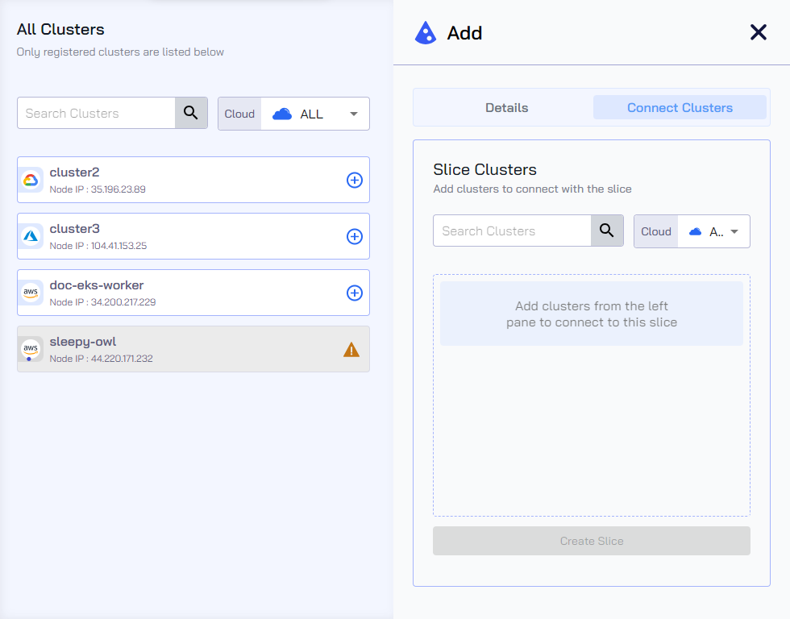Click the search magnifier in All Clusters
The image size is (790, 619).
click(x=191, y=113)
